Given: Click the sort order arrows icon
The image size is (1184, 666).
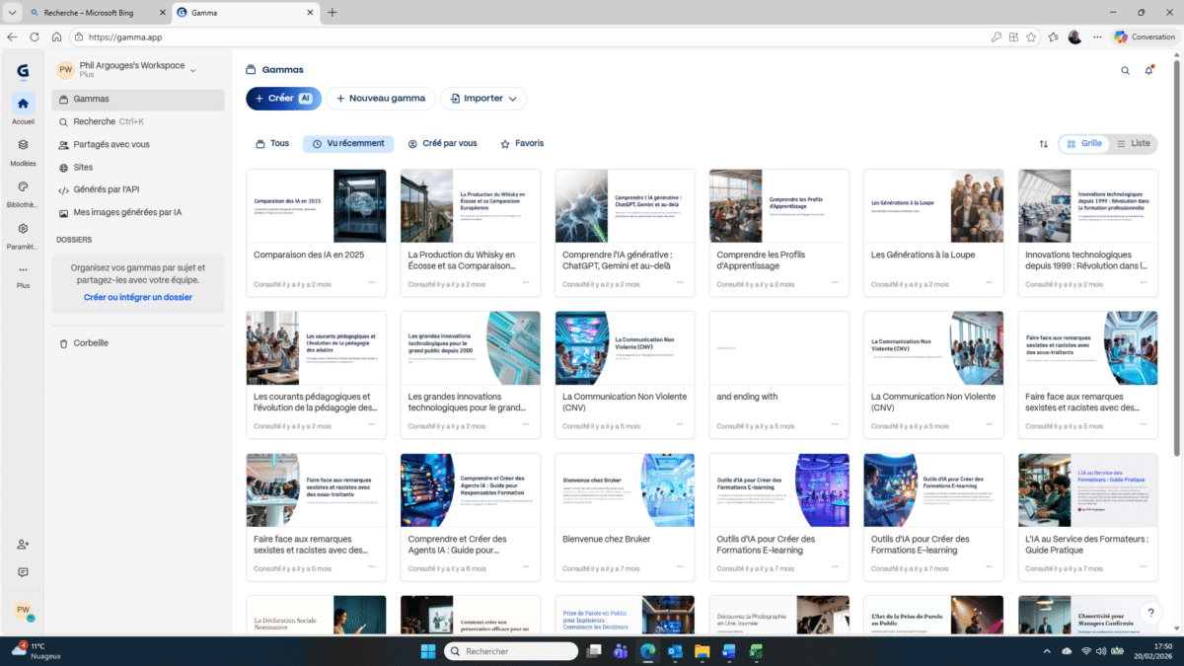Looking at the screenshot, I should [1043, 144].
